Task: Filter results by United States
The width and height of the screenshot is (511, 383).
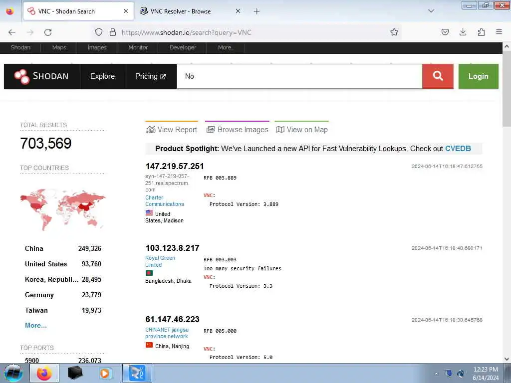Action: pyautogui.click(x=63, y=264)
